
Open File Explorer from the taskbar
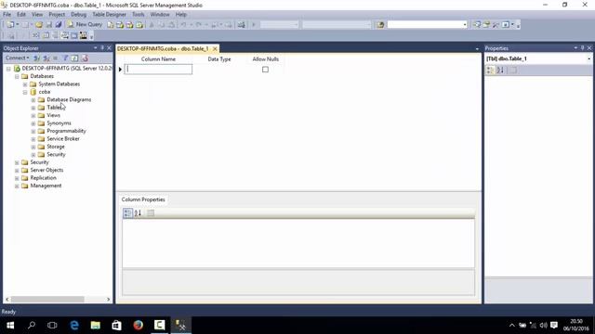tap(95, 325)
